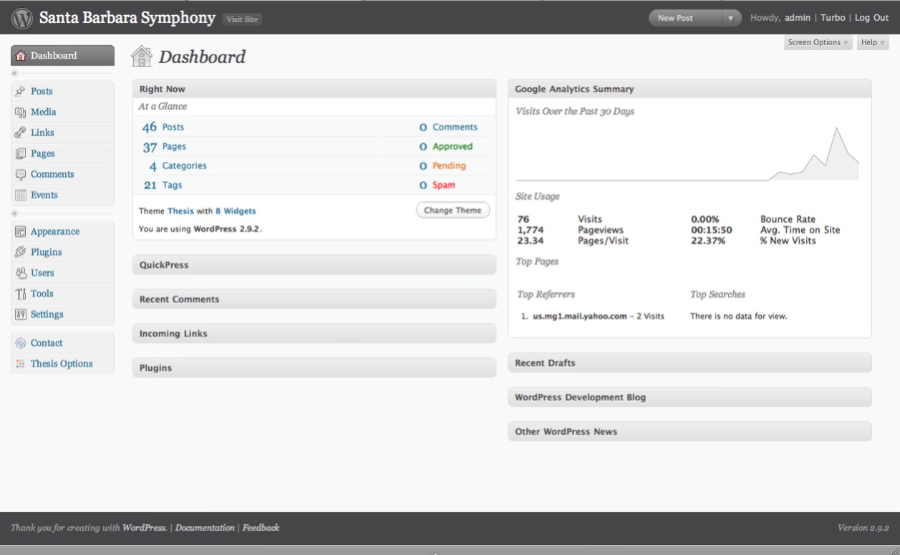Click the footer WordPress link
Viewport: 900px width, 555px height.
[144, 528]
